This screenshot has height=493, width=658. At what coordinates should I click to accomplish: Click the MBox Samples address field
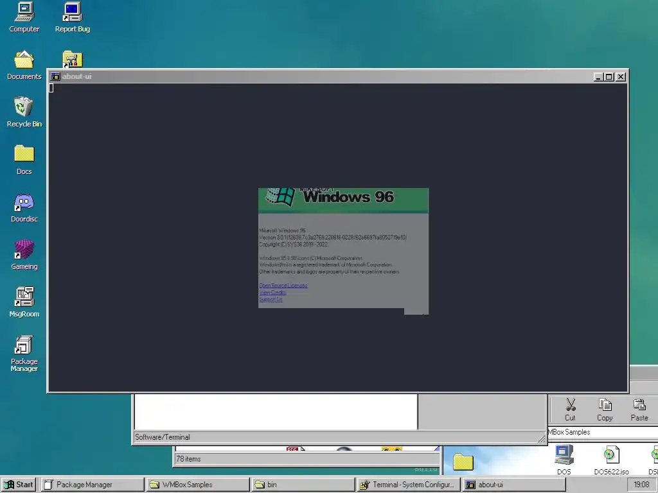pyautogui.click(x=603, y=432)
